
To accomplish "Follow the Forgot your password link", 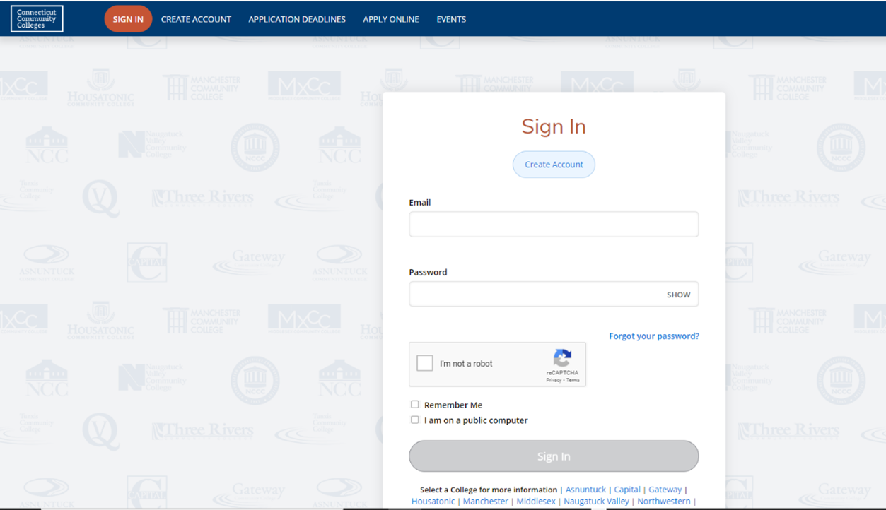I will (x=654, y=336).
